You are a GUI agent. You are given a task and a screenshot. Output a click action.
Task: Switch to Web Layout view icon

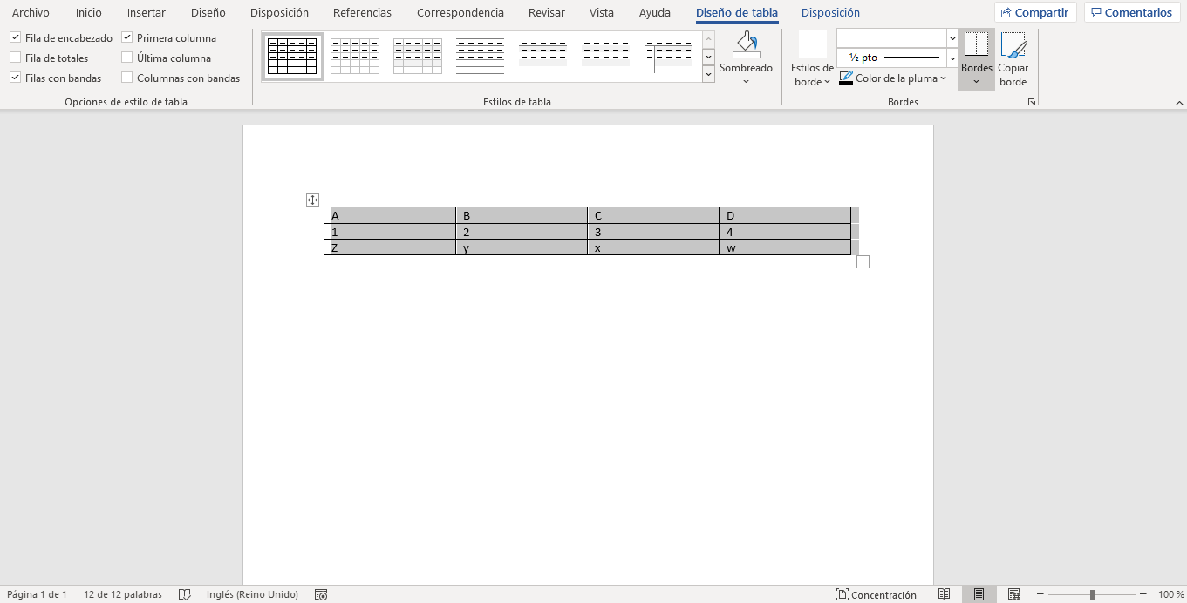(x=1013, y=594)
